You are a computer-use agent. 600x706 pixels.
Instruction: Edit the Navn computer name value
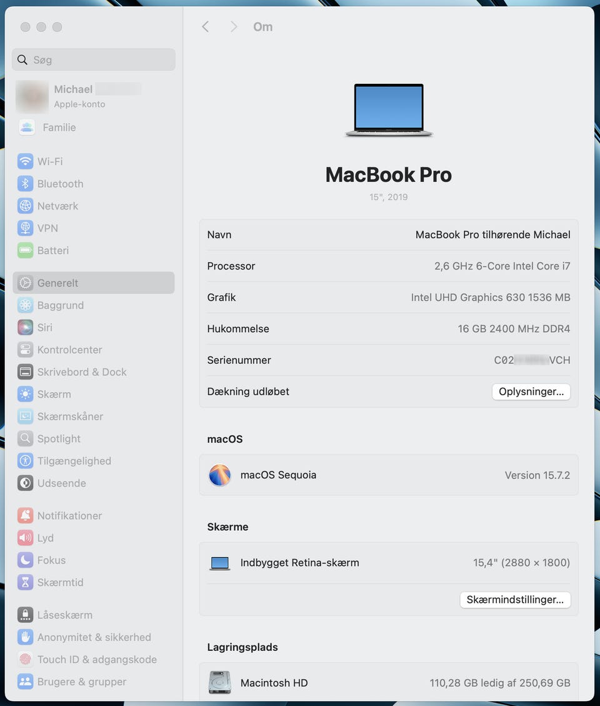[493, 234]
